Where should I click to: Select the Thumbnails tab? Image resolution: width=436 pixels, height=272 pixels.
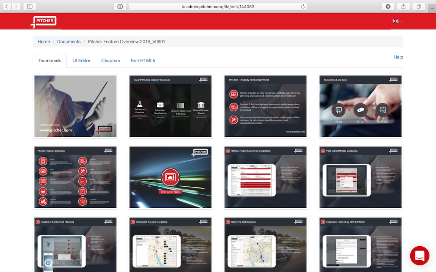click(x=50, y=60)
